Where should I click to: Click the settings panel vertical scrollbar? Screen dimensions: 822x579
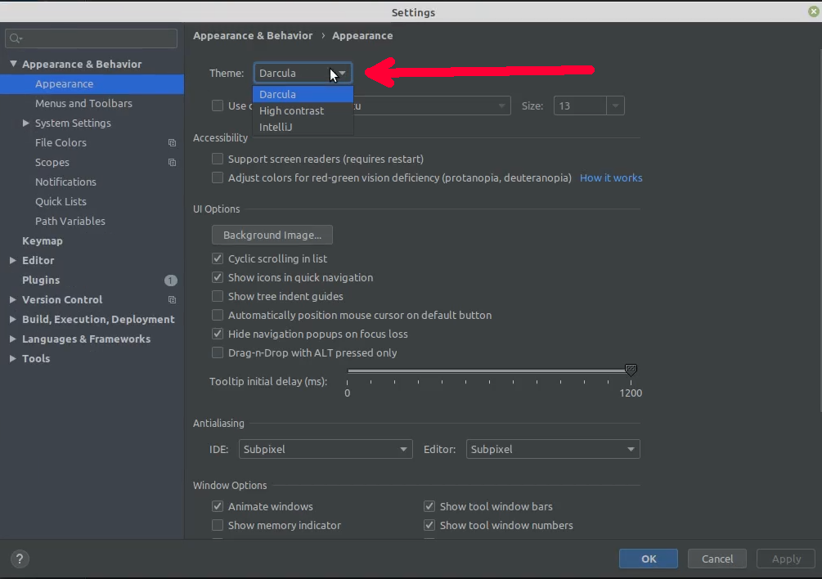tap(820, 231)
